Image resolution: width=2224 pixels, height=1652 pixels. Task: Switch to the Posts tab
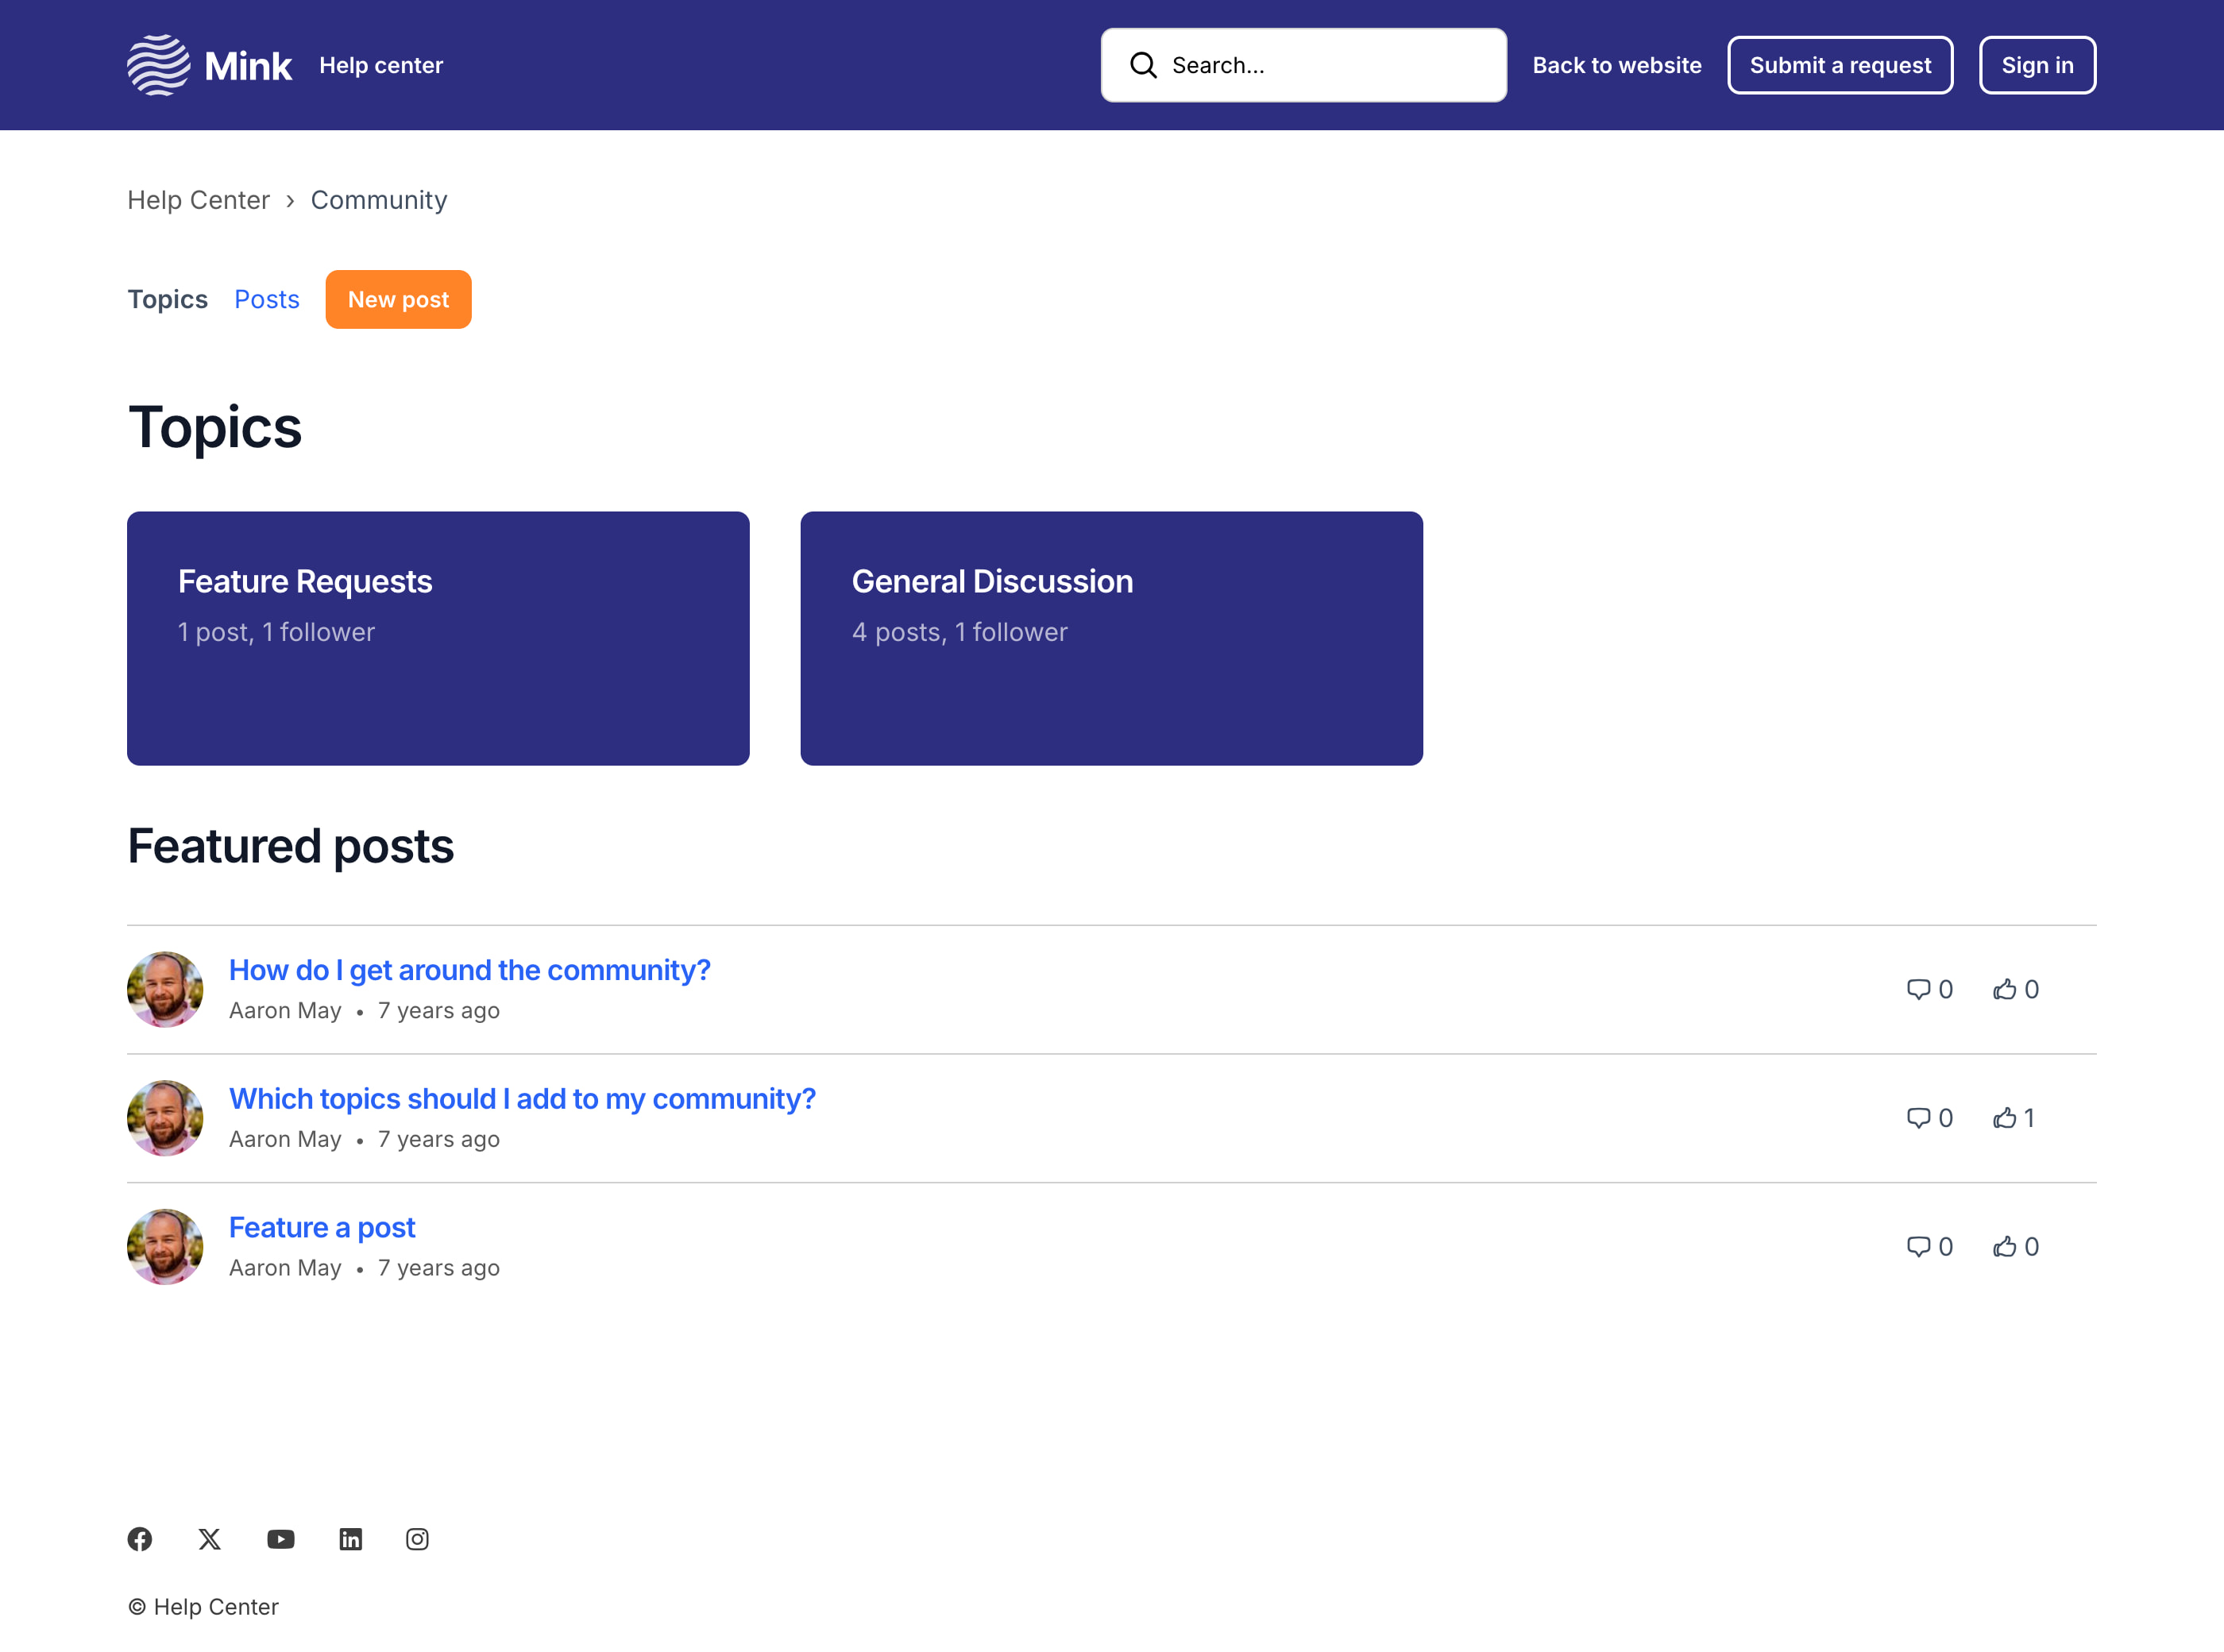(x=267, y=299)
